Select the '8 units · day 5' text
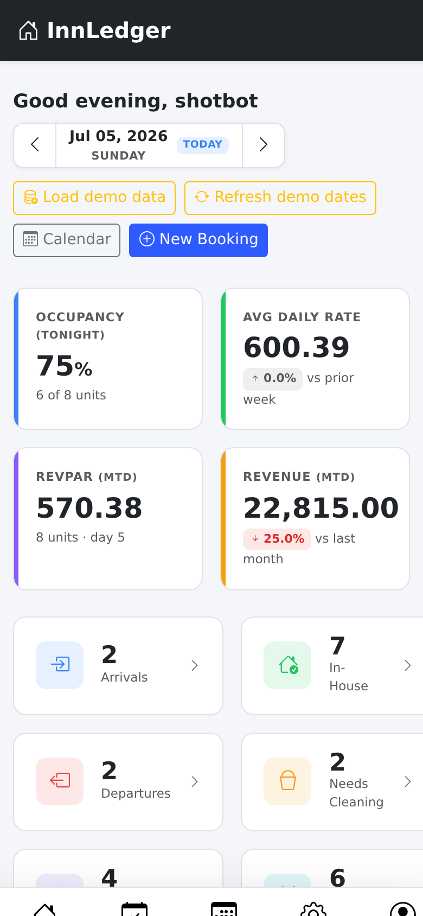 (80, 537)
